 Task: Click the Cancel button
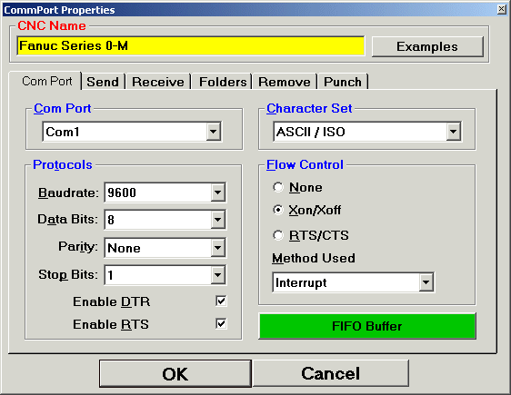[x=330, y=373]
